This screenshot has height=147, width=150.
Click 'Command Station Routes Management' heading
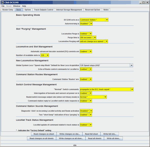[37, 74]
